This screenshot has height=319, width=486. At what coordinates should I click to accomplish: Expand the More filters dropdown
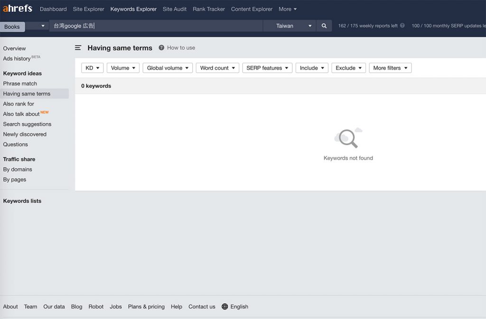[x=390, y=68]
